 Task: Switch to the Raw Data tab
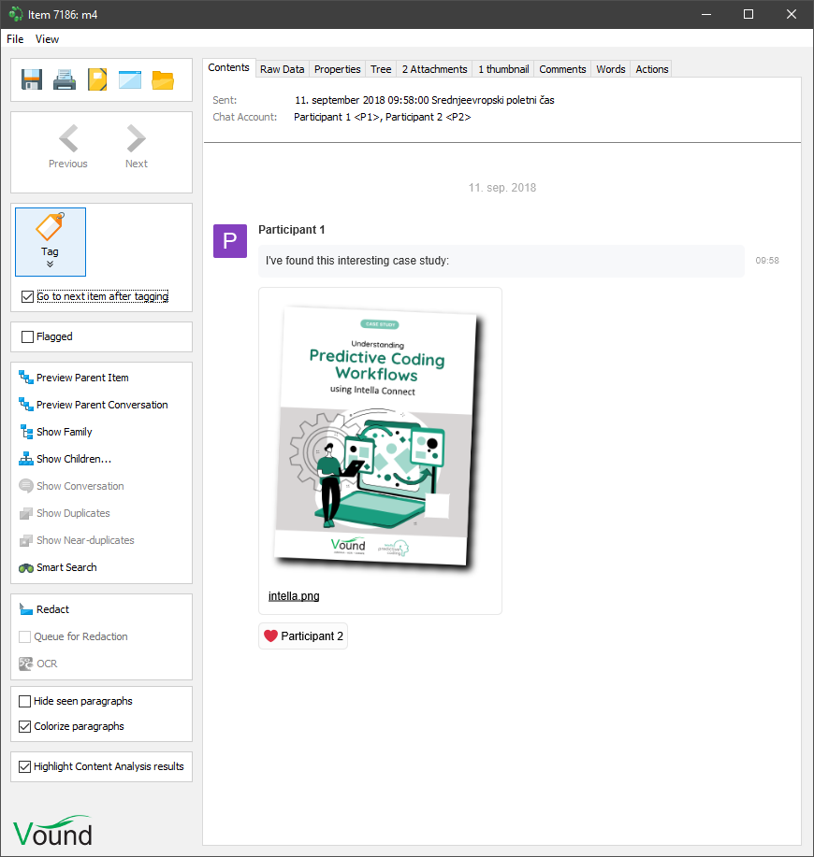[x=282, y=69]
